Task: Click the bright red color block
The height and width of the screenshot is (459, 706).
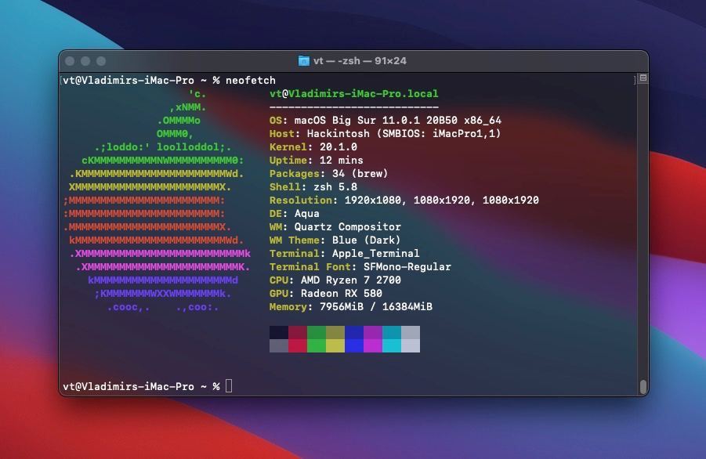Action: point(298,346)
